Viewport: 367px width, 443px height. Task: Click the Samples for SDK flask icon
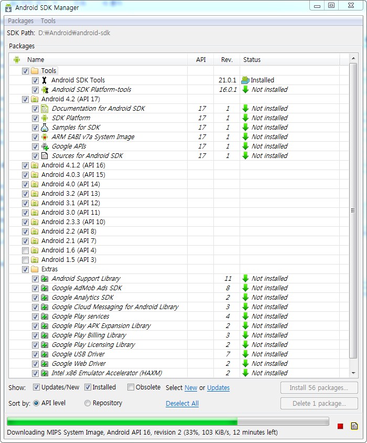[x=45, y=128]
